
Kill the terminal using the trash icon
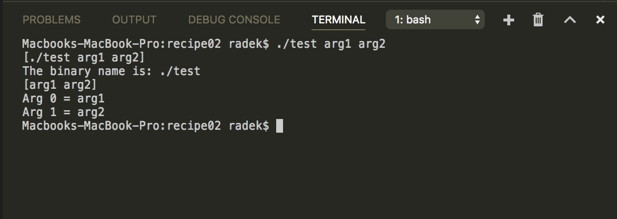(x=538, y=20)
